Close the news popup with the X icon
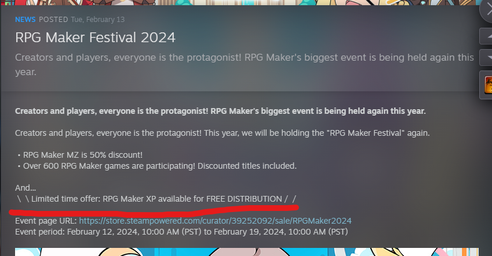This screenshot has width=492, height=256. [x=486, y=10]
